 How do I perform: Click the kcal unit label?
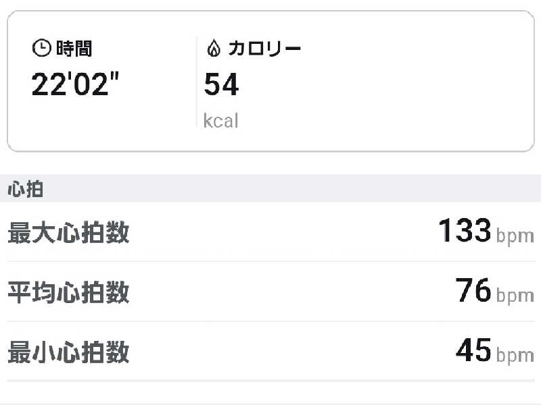coord(221,122)
